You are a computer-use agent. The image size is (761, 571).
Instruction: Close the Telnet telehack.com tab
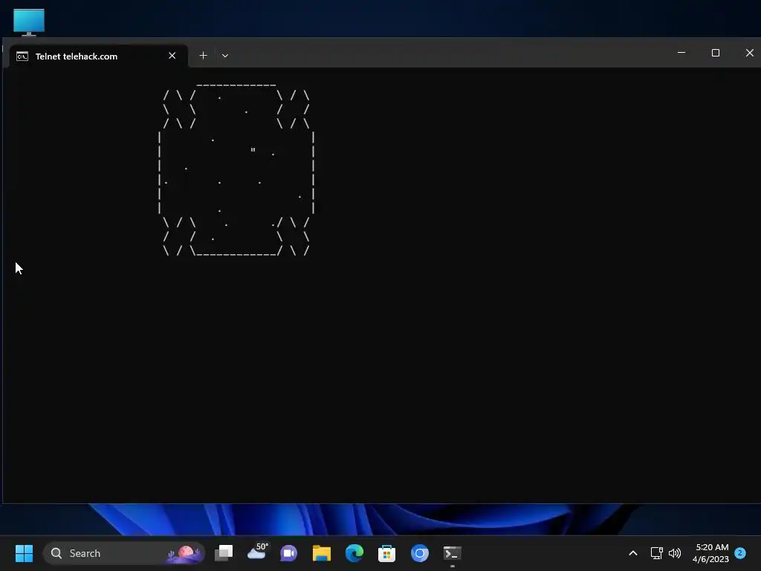click(x=172, y=56)
